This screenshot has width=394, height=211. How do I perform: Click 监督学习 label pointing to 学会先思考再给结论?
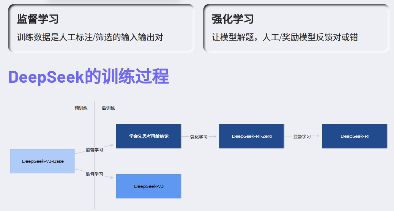point(95,150)
